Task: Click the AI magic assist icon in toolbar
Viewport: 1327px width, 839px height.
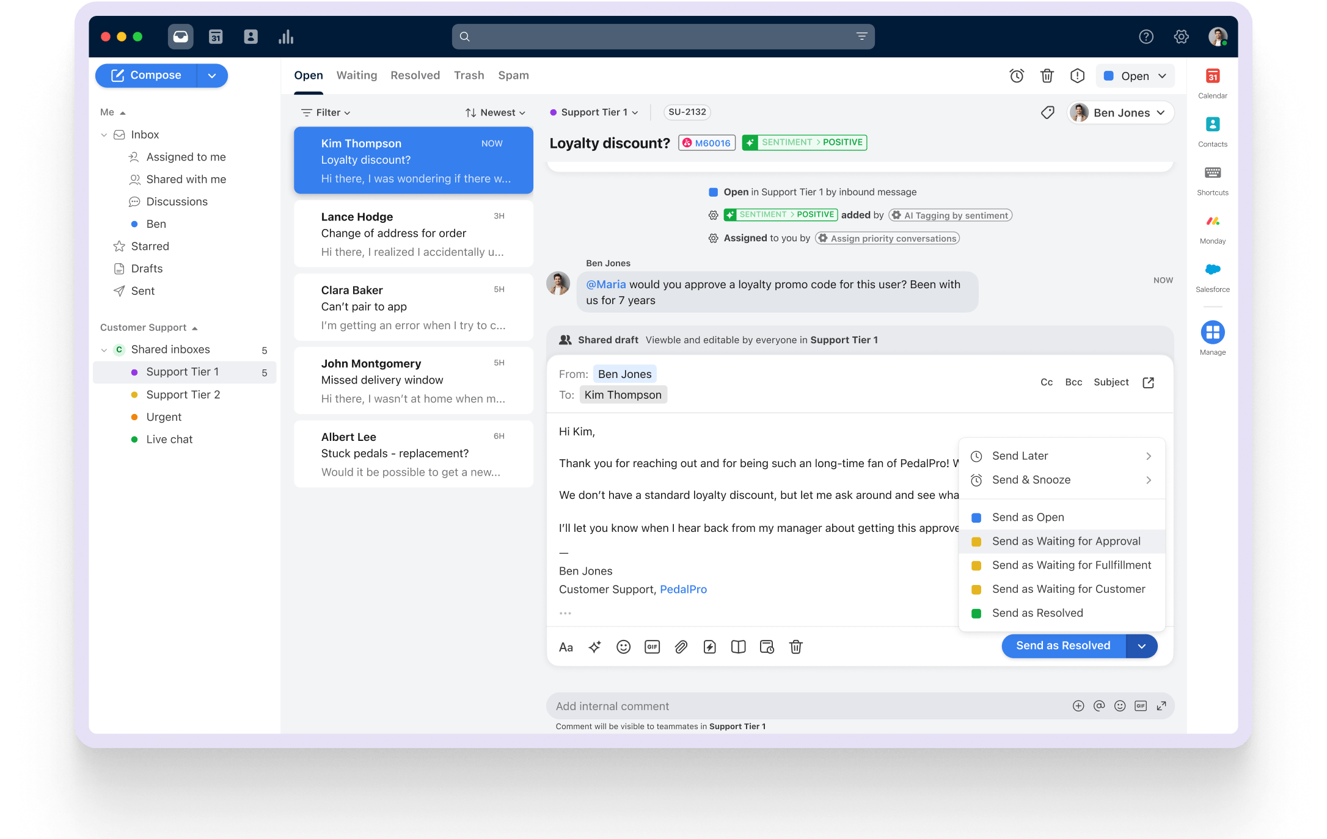Action: (597, 647)
